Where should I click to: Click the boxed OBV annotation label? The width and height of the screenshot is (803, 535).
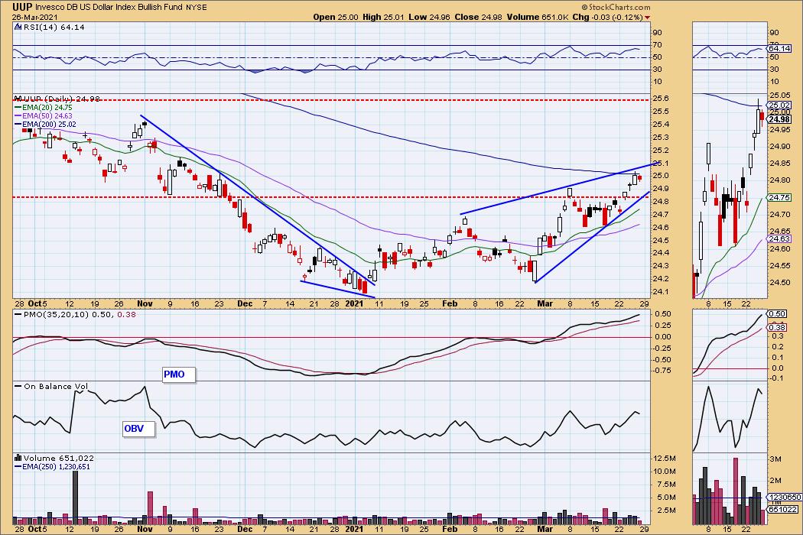pos(138,429)
